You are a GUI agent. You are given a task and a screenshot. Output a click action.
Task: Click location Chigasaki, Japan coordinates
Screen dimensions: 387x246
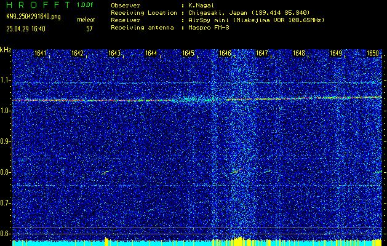click(249, 13)
